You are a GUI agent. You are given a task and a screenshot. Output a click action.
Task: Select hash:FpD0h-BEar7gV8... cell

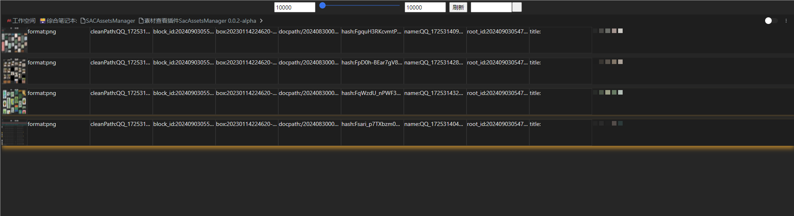pos(372,71)
